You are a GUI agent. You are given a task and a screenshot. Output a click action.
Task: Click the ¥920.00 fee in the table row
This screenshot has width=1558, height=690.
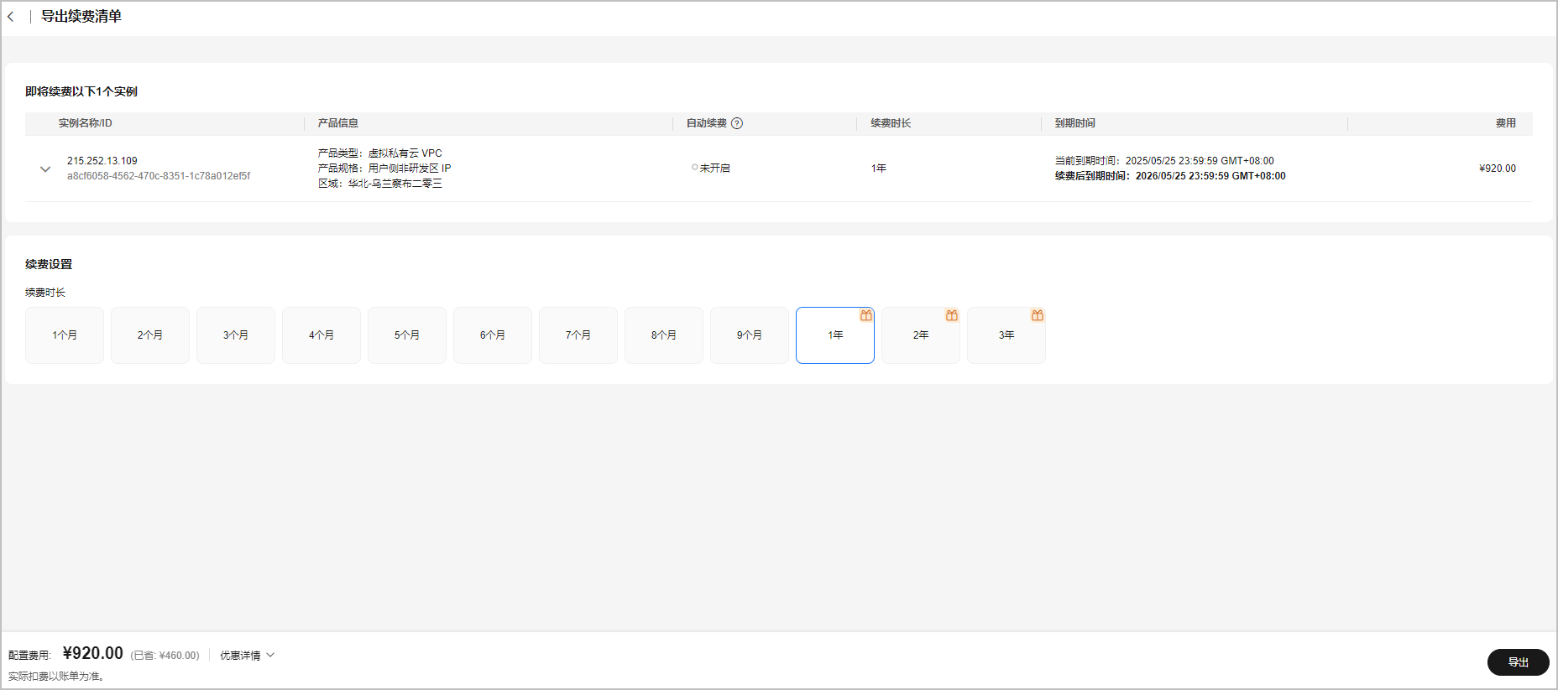point(1498,169)
